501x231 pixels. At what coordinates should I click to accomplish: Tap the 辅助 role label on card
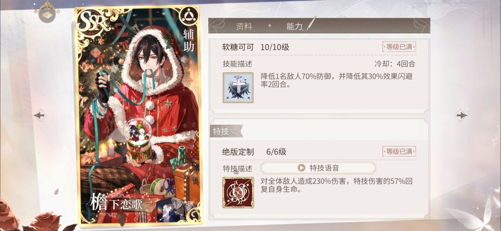pos(188,40)
